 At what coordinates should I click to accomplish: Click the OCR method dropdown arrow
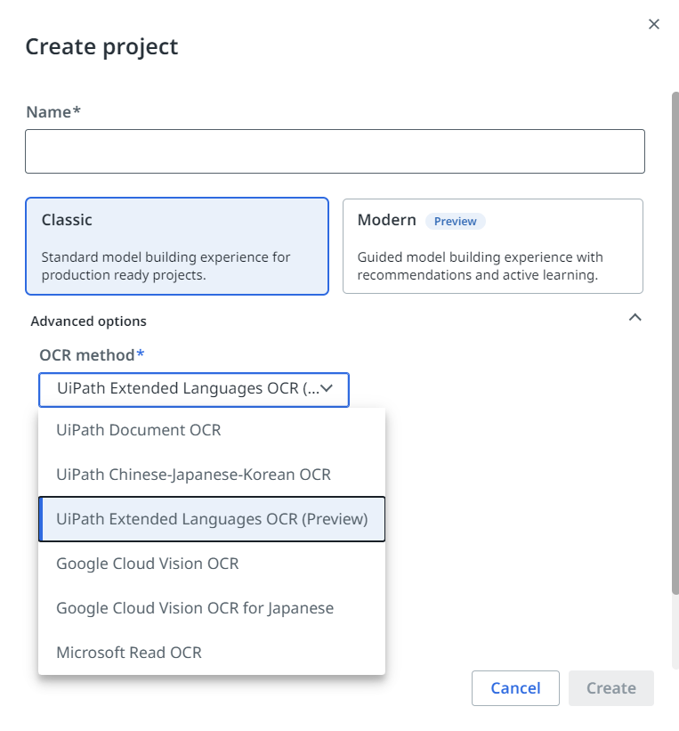(327, 388)
